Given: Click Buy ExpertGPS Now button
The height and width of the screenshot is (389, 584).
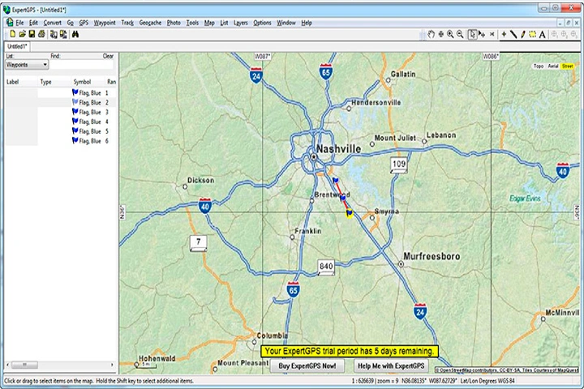Looking at the screenshot, I should pos(307,366).
